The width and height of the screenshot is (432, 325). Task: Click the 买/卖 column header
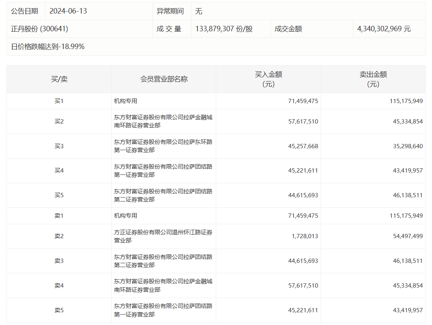click(59, 79)
